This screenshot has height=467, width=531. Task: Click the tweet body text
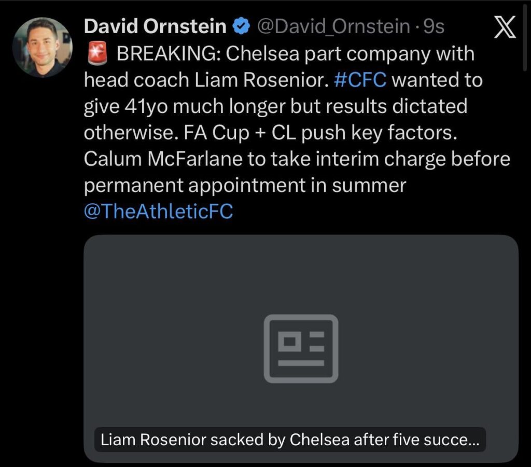(x=259, y=132)
